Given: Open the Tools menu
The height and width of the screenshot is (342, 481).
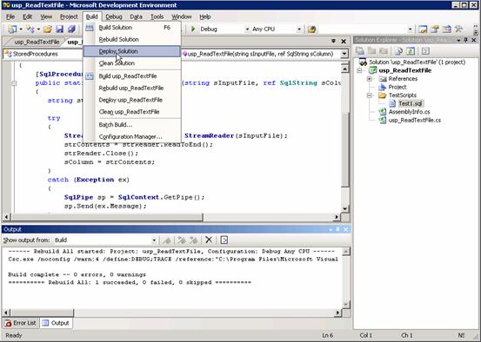Looking at the screenshot, I should [x=157, y=16].
